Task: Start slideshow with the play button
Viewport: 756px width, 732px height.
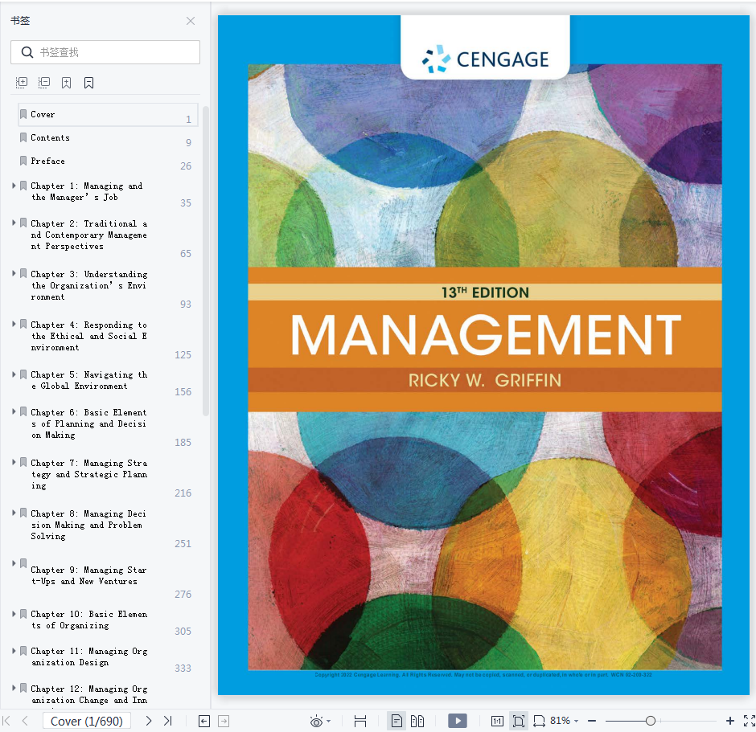Action: point(458,721)
